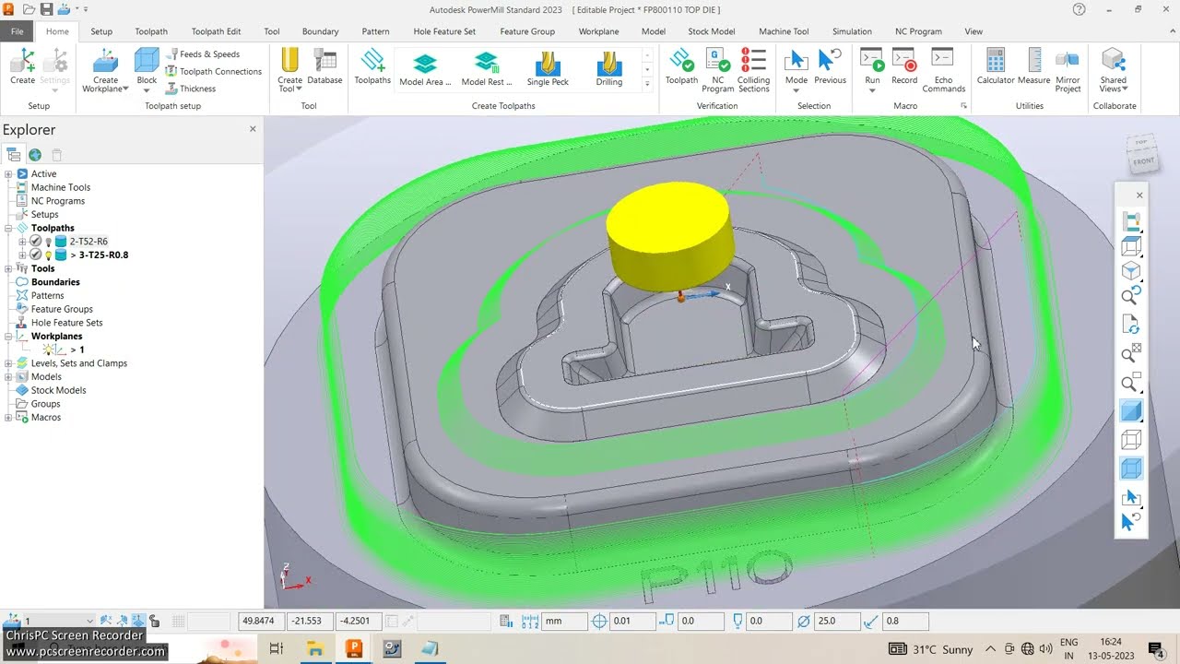
Task: Open the Simulation ribbon tab
Action: [852, 31]
